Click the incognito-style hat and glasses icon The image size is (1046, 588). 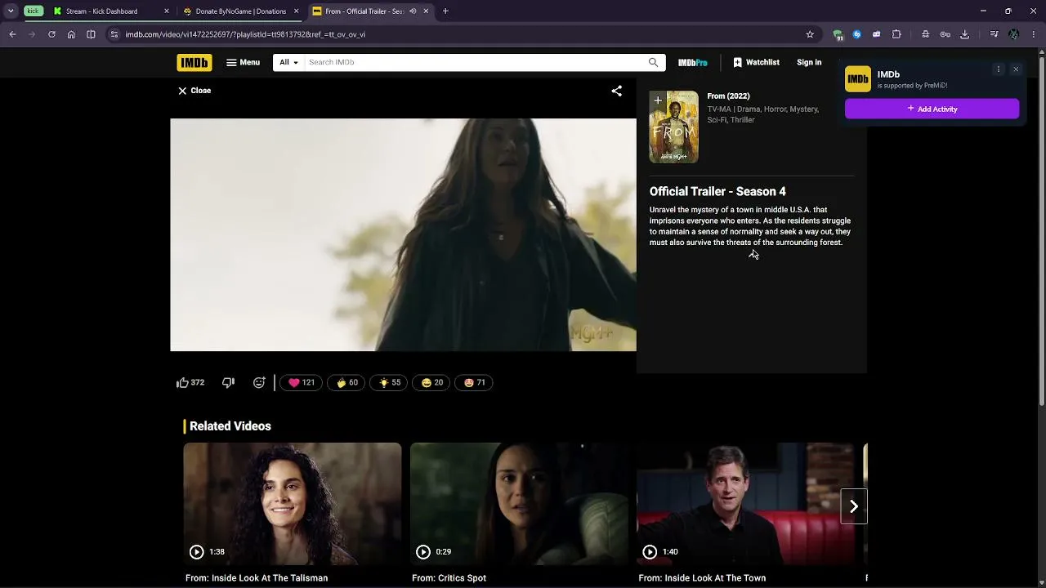point(925,34)
